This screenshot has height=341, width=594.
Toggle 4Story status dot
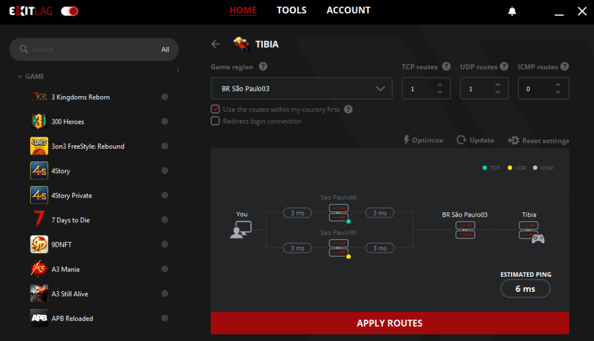(164, 170)
